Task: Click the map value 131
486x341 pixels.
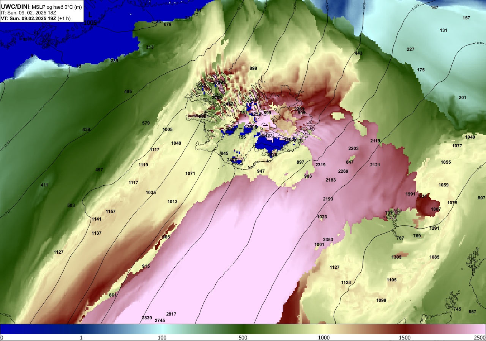Action: click(443, 30)
